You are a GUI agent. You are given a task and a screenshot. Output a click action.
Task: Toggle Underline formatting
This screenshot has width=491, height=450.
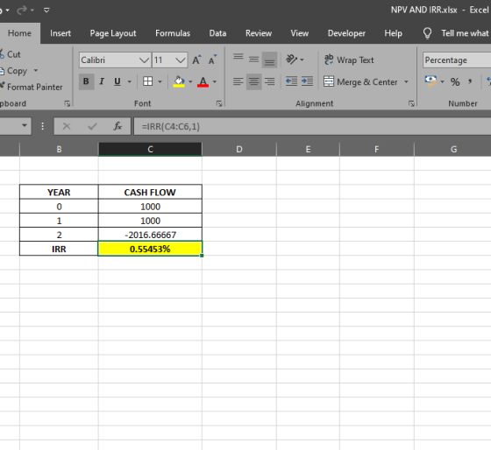(x=117, y=81)
